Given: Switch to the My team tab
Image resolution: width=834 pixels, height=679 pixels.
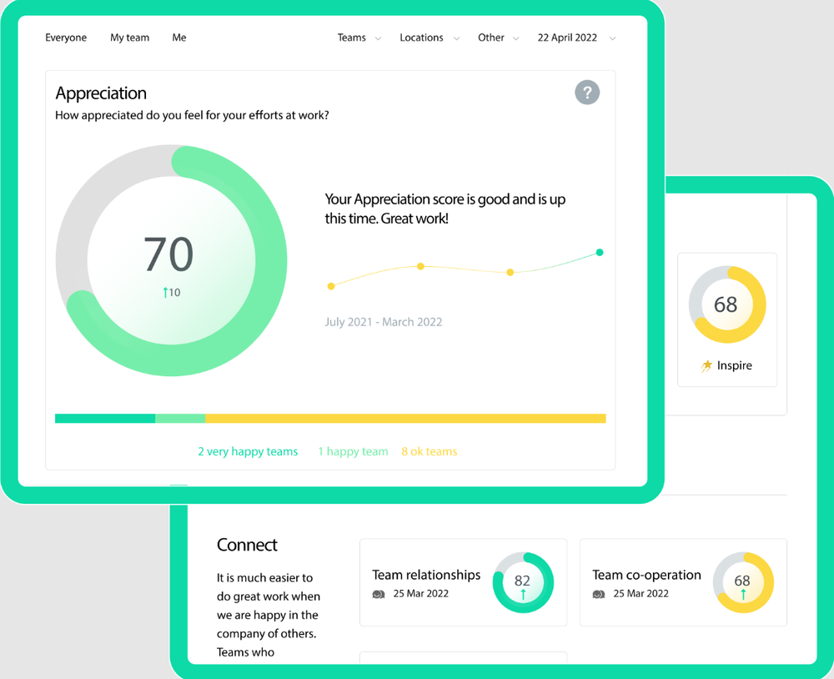Looking at the screenshot, I should [x=130, y=38].
